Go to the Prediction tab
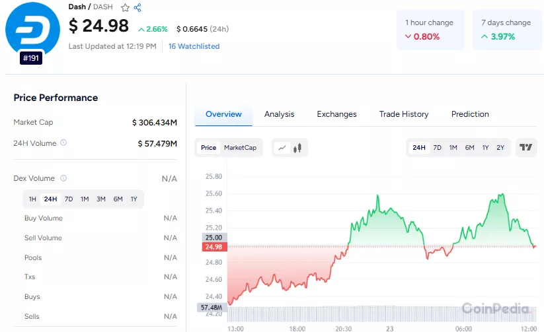 click(x=470, y=114)
